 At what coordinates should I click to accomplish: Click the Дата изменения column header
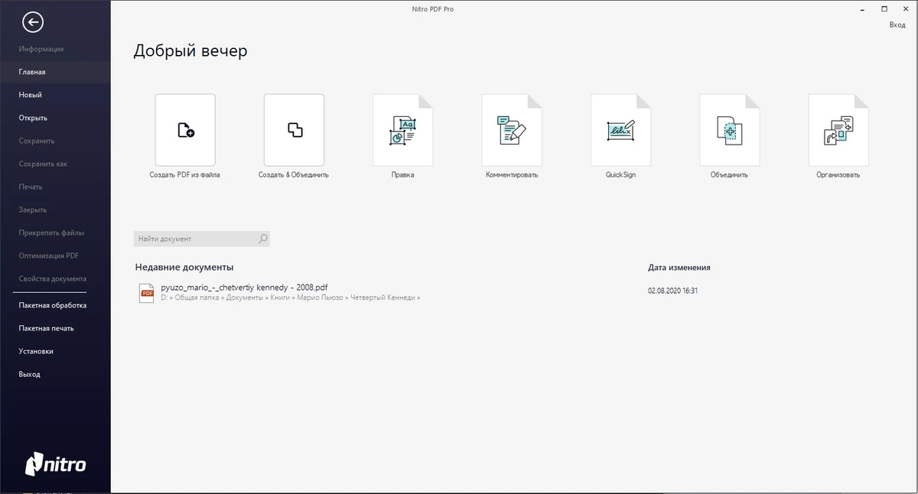(679, 268)
